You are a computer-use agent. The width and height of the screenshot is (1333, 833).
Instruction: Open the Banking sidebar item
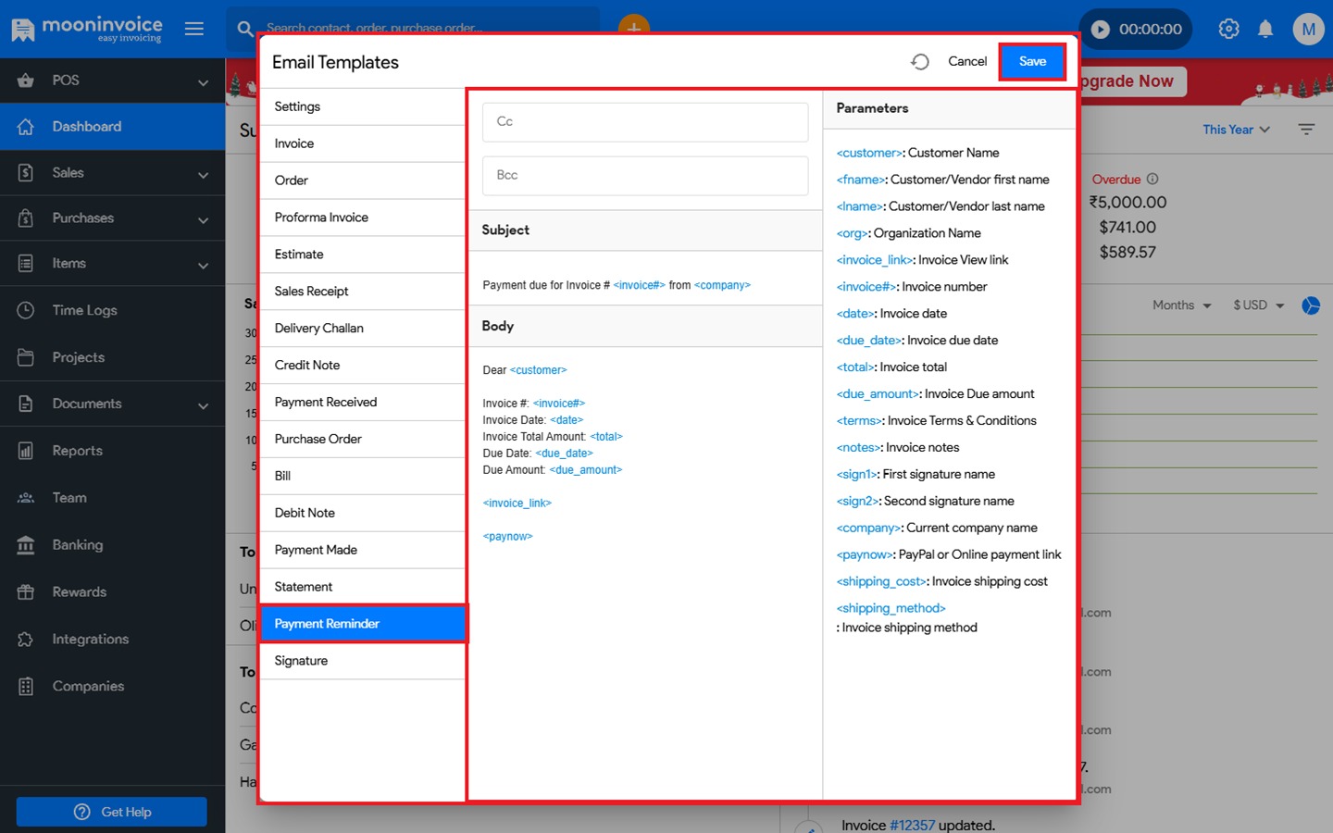tap(78, 545)
